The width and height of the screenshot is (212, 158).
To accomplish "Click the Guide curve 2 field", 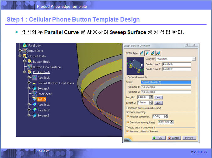I will [x=176, y=69].
